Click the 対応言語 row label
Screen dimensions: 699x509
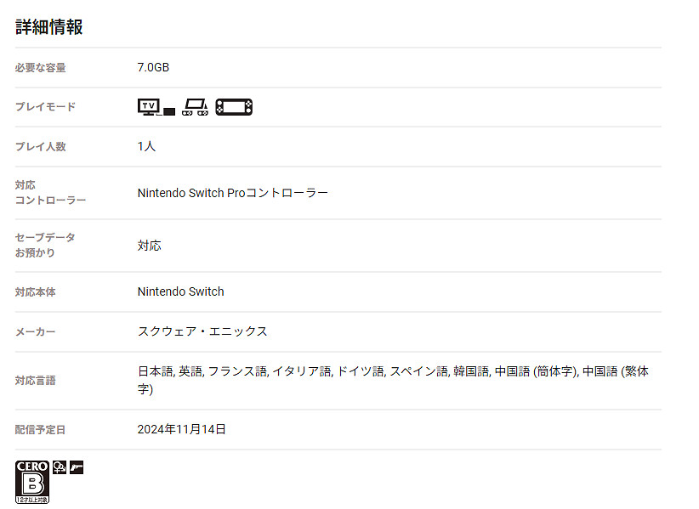point(35,381)
